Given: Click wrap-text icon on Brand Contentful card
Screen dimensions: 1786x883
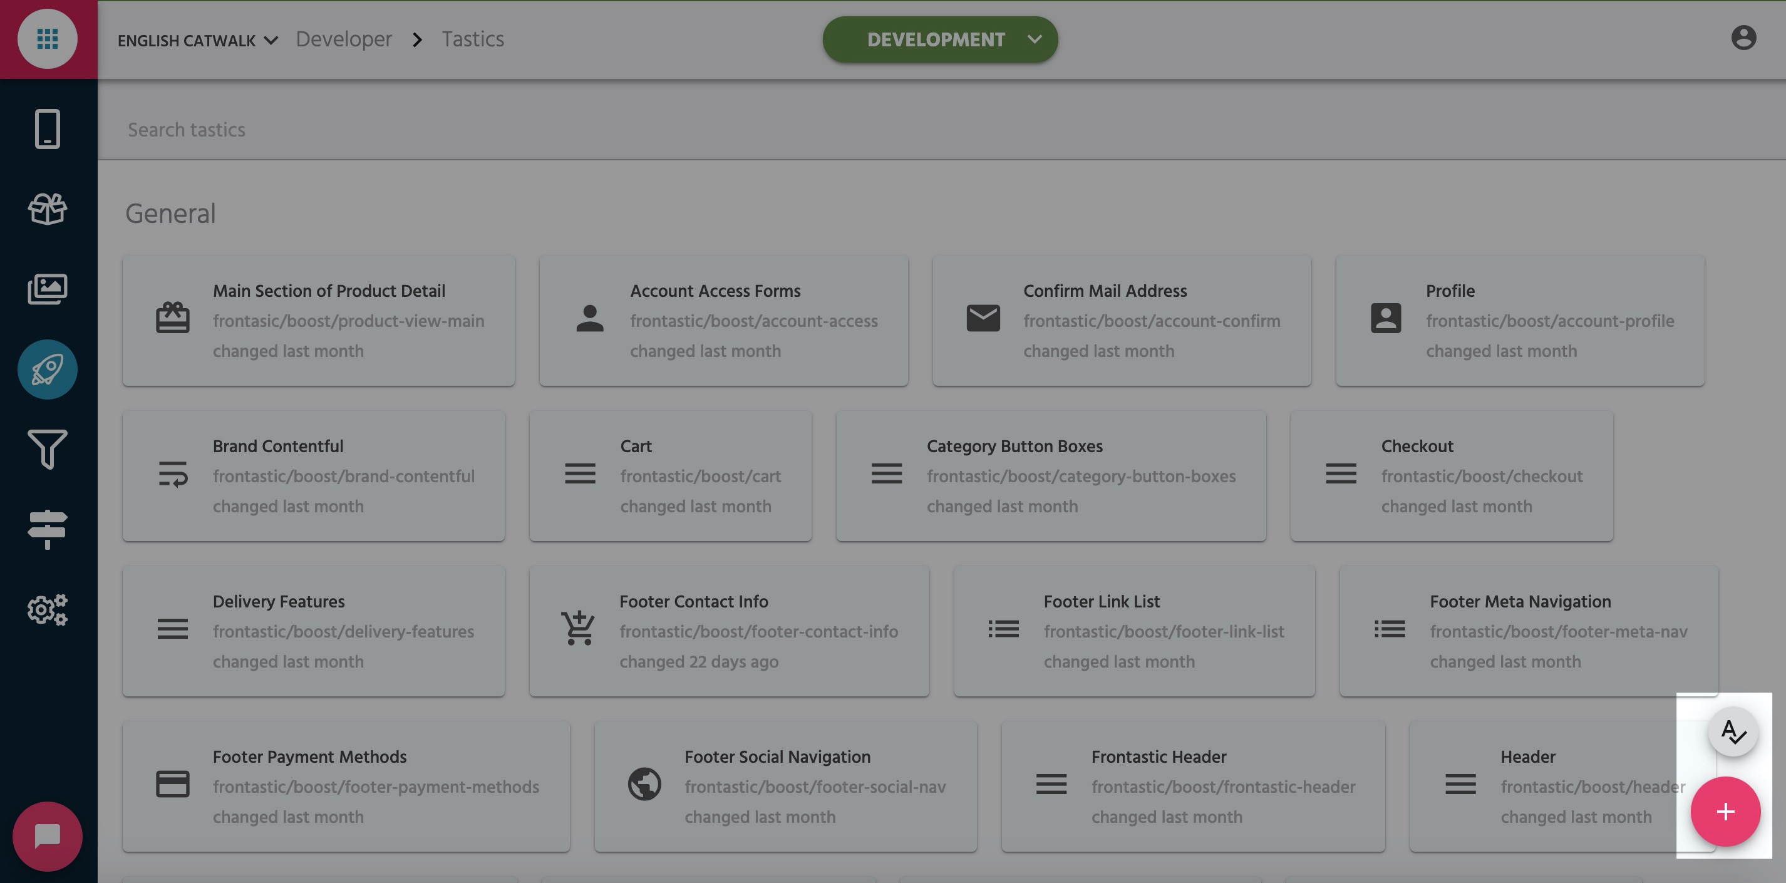Looking at the screenshot, I should (173, 474).
